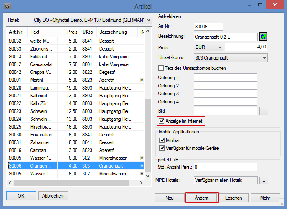Screen dimensions: 287x209
Task: Open MPE Hotels selection ellipsis button
Action: (x=264, y=180)
